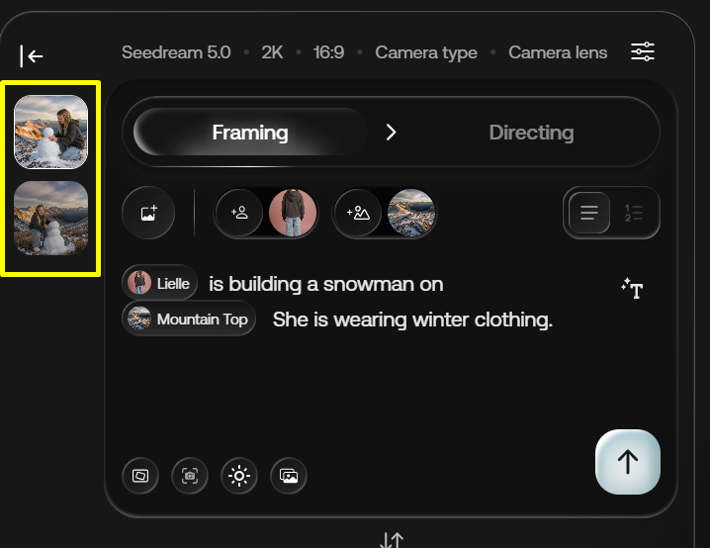Click the enhance prompt text sparkle icon
The height and width of the screenshot is (548, 710).
pyautogui.click(x=632, y=289)
